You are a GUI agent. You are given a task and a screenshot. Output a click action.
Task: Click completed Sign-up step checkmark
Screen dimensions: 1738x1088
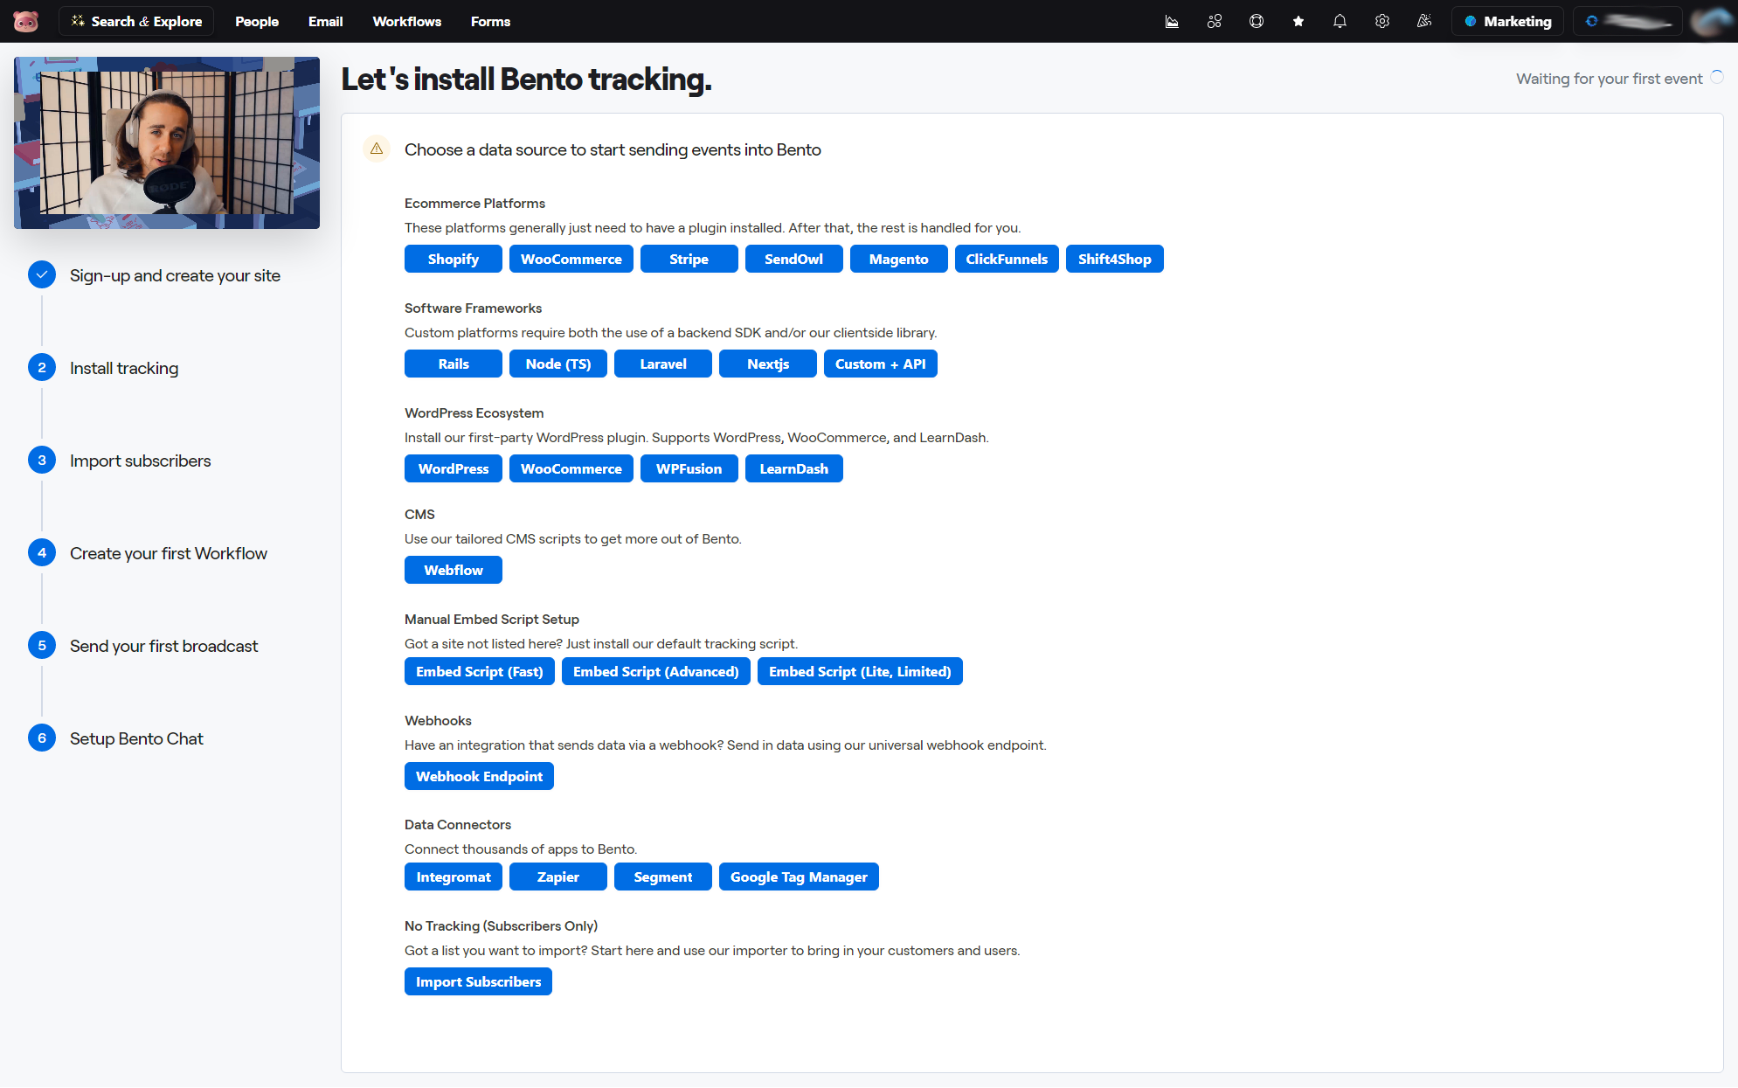(x=42, y=274)
